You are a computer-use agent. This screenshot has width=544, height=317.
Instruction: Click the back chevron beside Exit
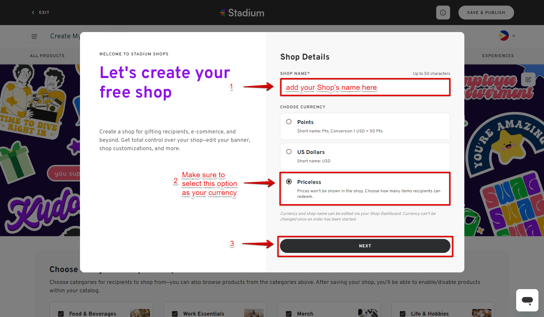33,12
